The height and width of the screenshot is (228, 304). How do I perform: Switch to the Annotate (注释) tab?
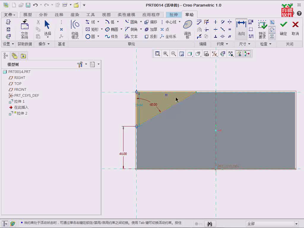(59, 15)
